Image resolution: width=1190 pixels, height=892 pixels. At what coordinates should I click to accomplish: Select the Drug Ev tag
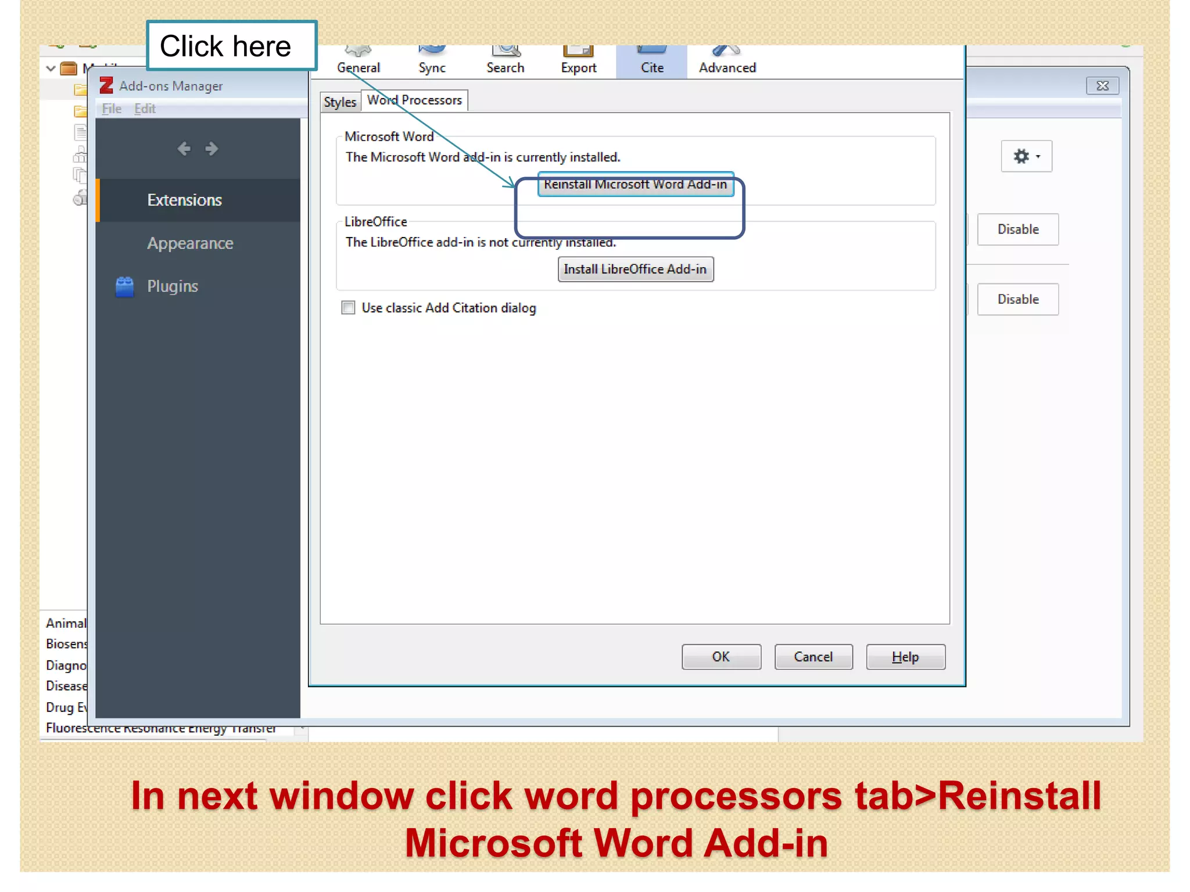click(66, 707)
